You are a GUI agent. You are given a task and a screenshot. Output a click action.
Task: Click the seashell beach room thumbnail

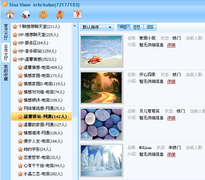(101, 51)
